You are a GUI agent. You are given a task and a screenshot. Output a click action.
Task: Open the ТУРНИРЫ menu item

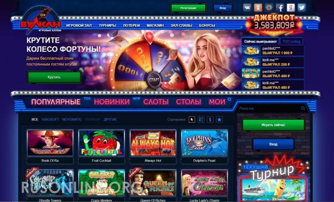point(107,25)
